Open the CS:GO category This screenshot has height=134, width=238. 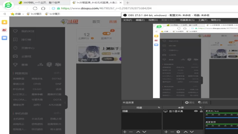coord(37,89)
